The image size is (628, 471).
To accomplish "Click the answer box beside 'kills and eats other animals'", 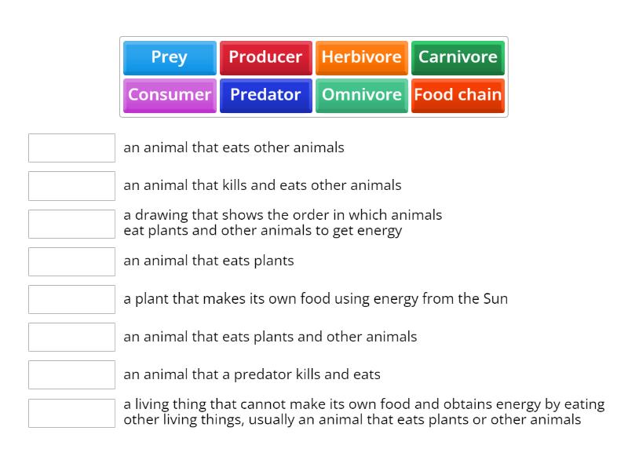I will tap(71, 185).
